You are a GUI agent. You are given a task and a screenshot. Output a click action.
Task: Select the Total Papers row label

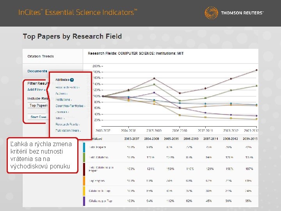(x=97, y=147)
